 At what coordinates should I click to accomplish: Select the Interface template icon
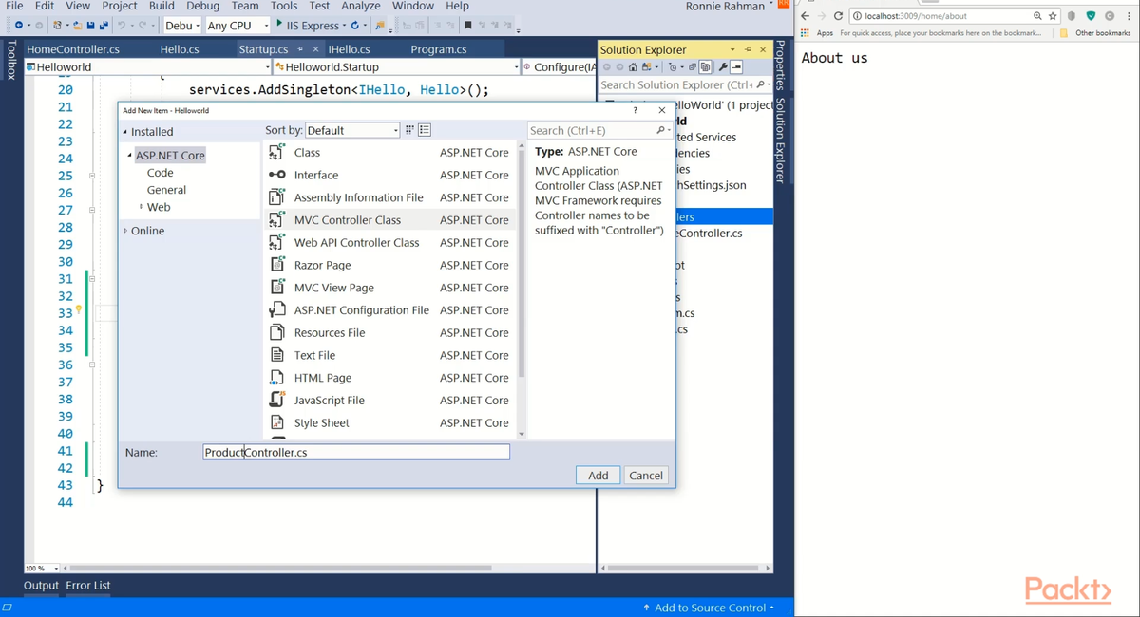point(276,175)
